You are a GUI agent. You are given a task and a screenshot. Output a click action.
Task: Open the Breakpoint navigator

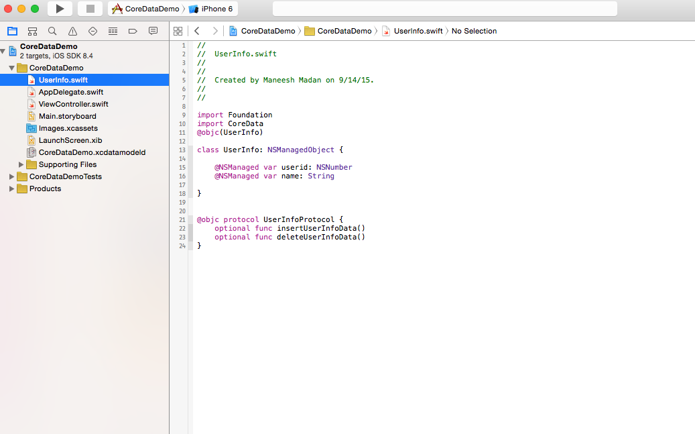click(x=133, y=31)
